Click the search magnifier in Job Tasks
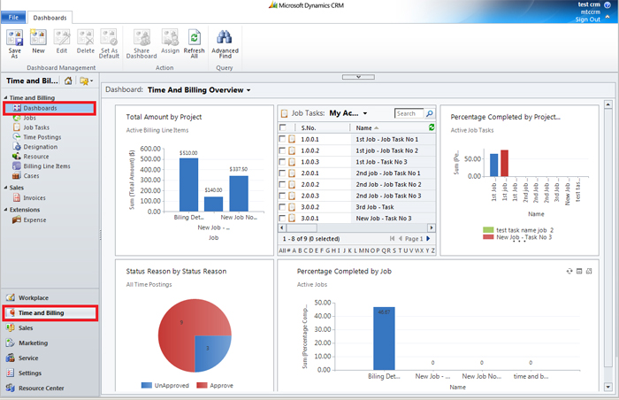The width and height of the screenshot is (619, 400). coord(430,113)
